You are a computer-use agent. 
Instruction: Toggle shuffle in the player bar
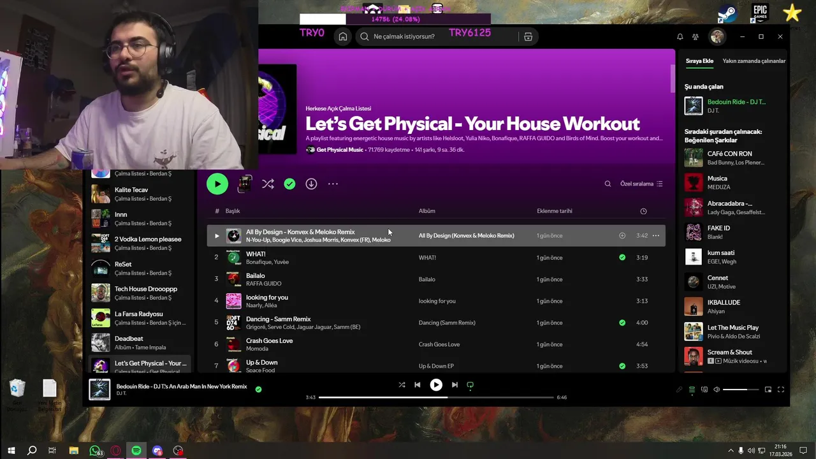[x=402, y=385]
